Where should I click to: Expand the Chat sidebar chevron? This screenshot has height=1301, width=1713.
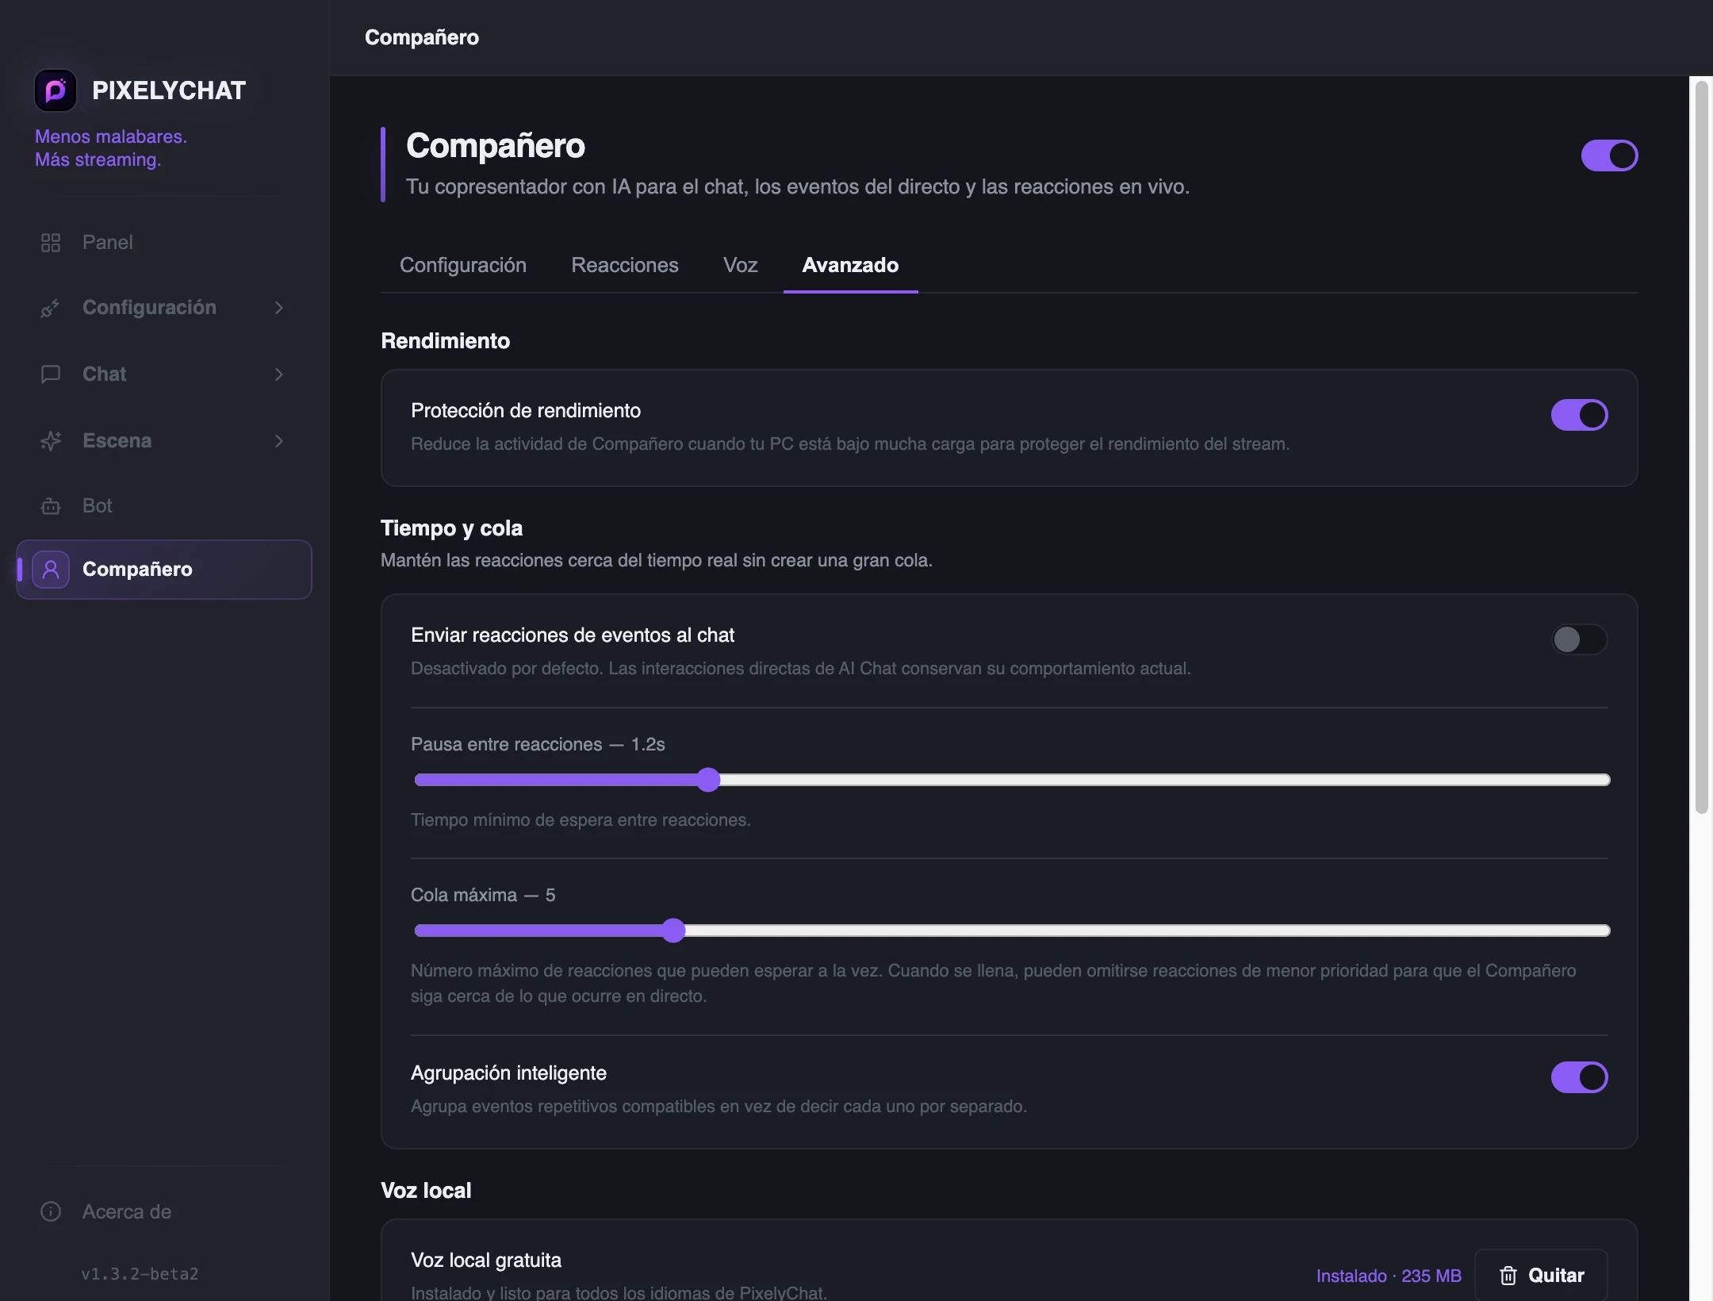(279, 374)
